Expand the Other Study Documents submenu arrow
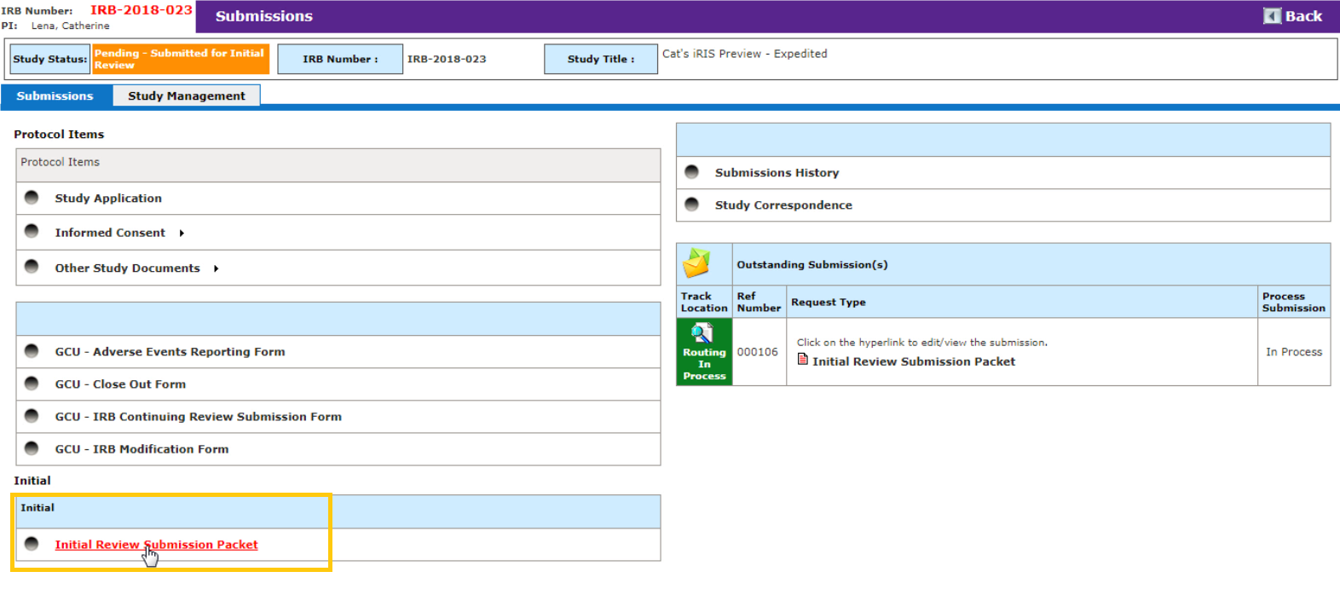The width and height of the screenshot is (1340, 612). [x=217, y=268]
